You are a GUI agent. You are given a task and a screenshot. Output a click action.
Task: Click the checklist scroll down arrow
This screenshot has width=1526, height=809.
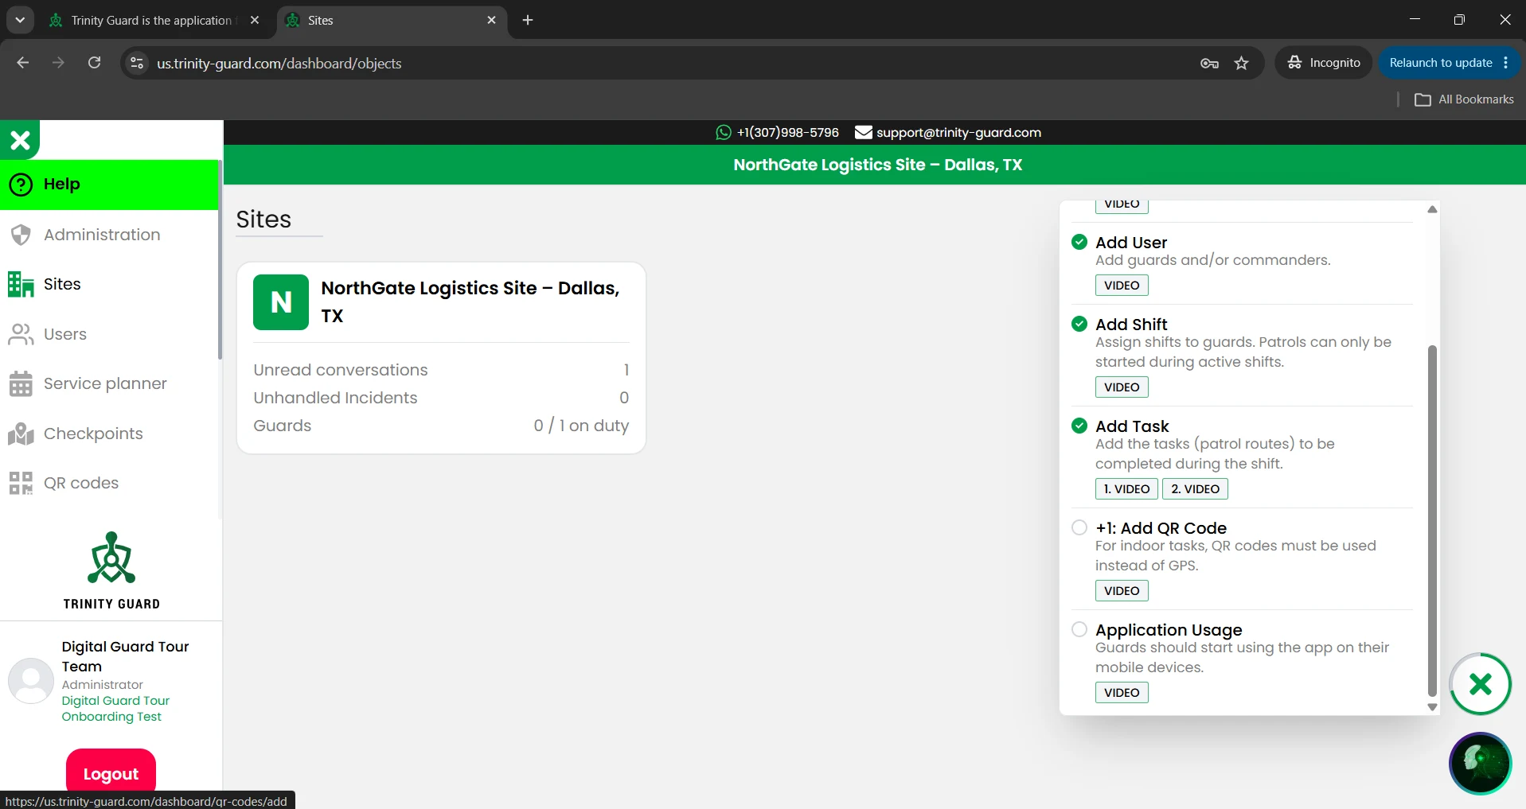pos(1432,706)
